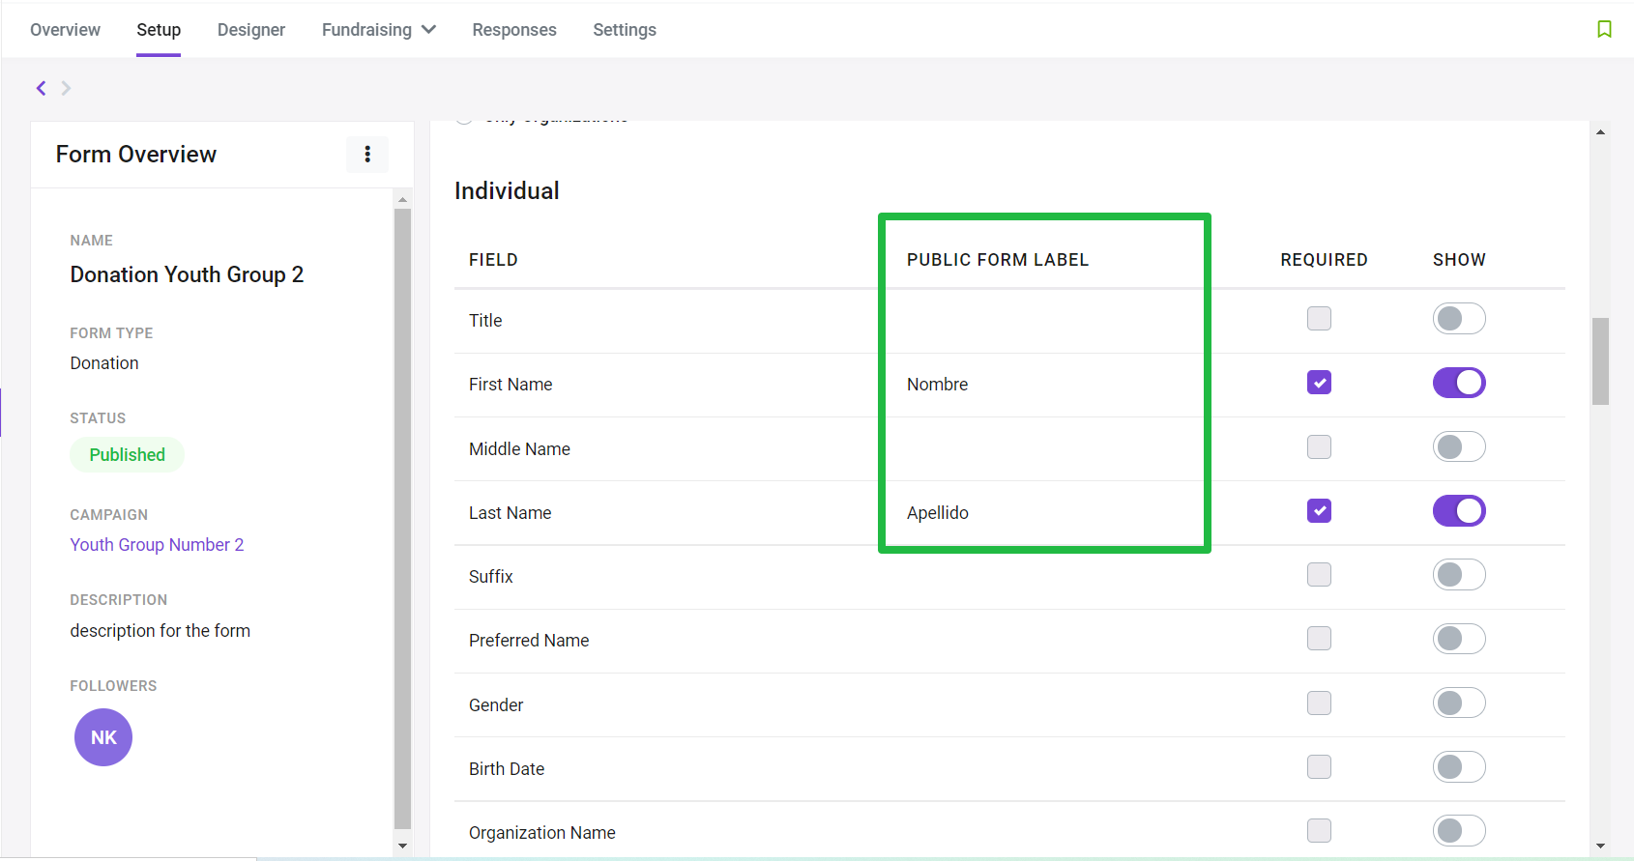Enable Show toggle for Middle Name
This screenshot has height=861, width=1634.
pos(1459,446)
